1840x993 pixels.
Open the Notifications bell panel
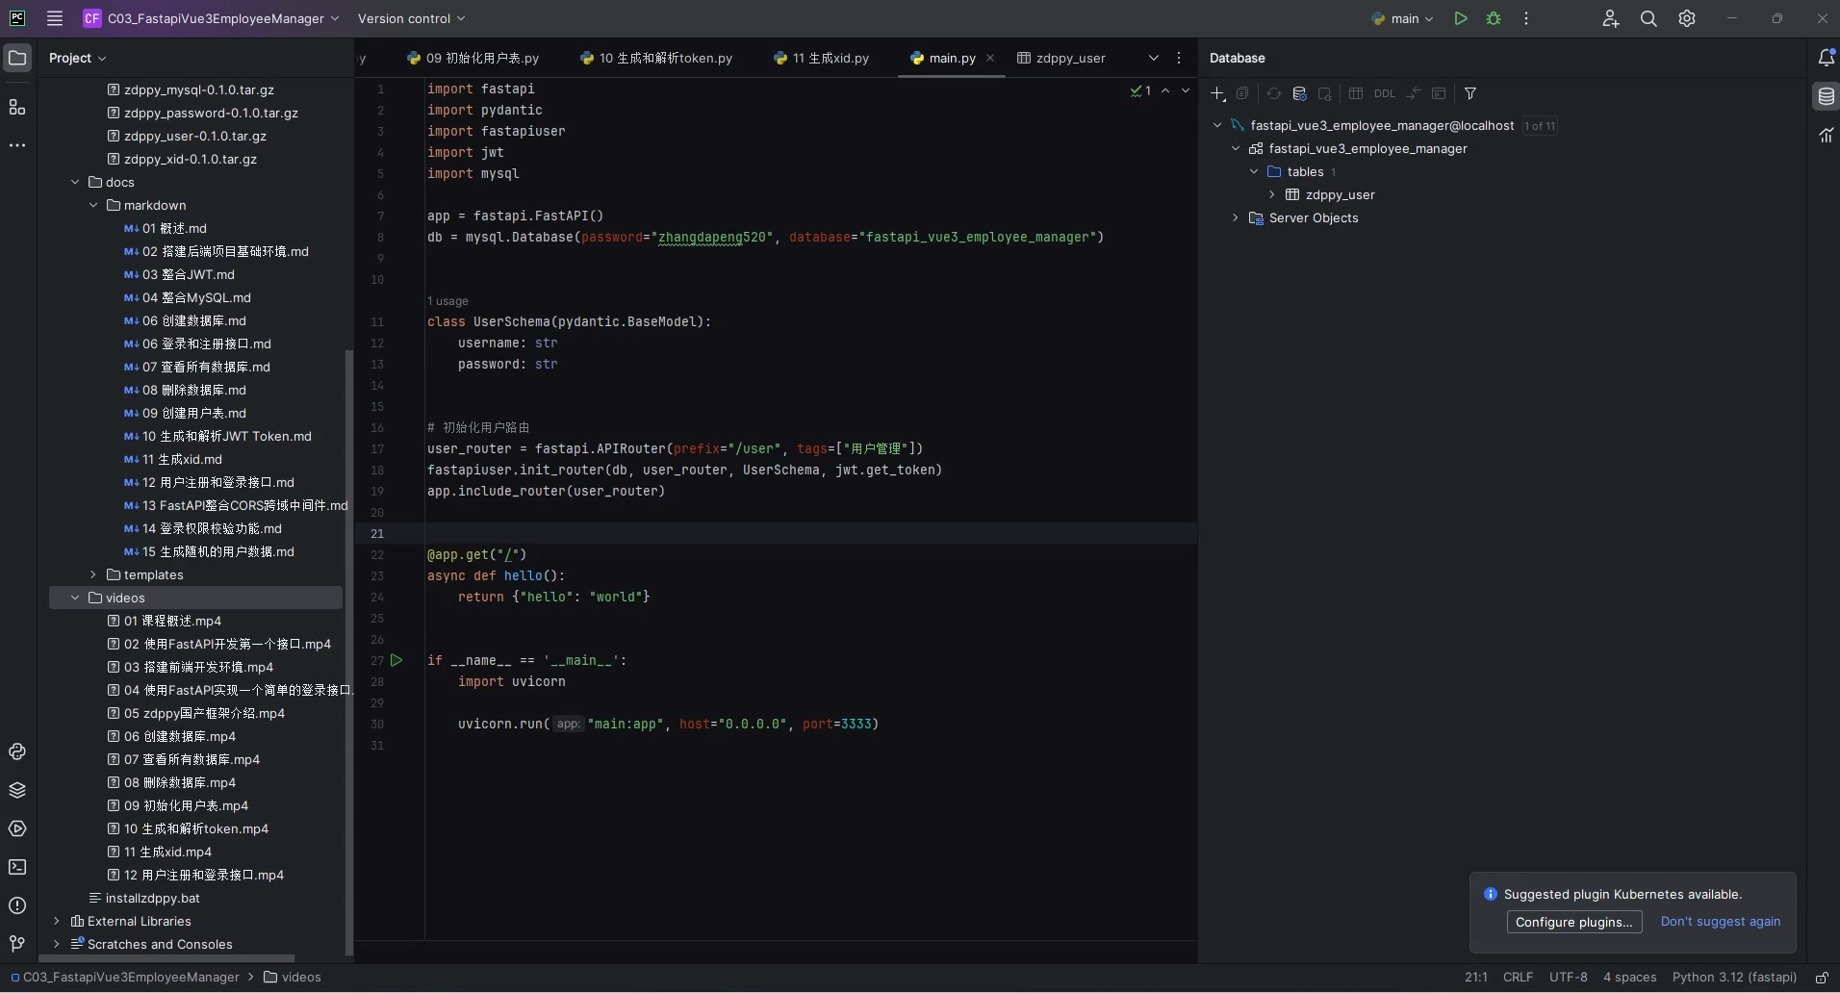click(1825, 58)
